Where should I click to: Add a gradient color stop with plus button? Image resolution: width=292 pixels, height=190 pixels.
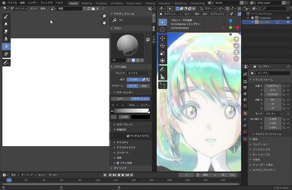tap(113, 105)
